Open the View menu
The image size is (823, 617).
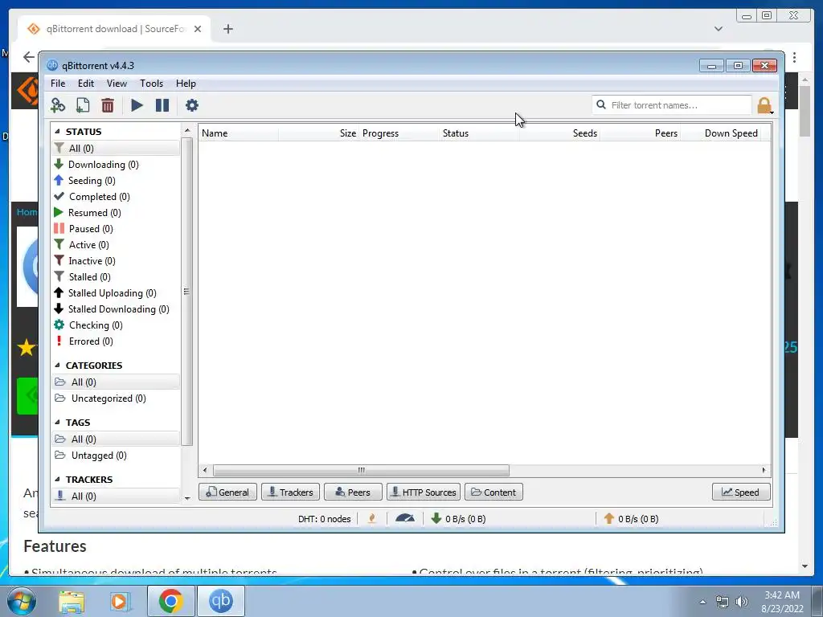tap(117, 84)
